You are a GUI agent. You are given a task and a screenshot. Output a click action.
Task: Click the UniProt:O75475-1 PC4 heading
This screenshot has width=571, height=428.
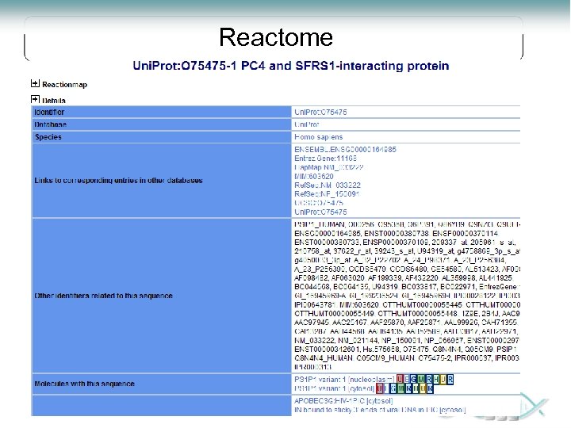[x=290, y=66]
